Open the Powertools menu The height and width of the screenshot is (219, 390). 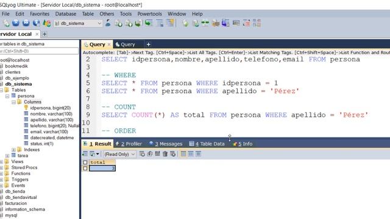pyautogui.click(x=149, y=14)
